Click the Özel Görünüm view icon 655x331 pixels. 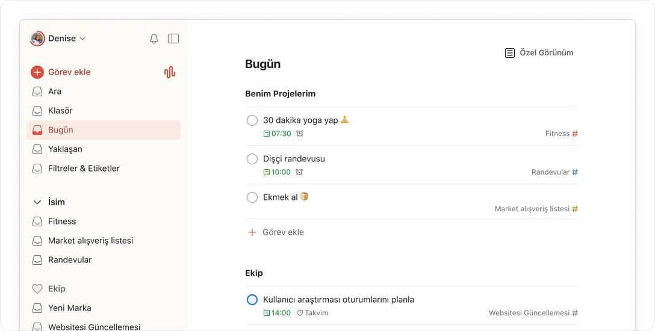coord(510,53)
